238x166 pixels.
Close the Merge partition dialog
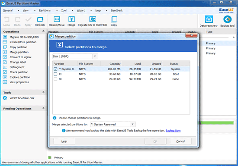click(192, 35)
